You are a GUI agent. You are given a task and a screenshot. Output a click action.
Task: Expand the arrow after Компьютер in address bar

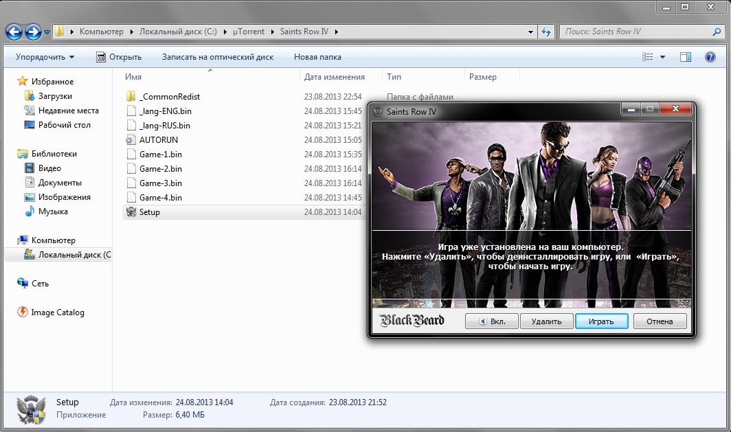(x=131, y=32)
